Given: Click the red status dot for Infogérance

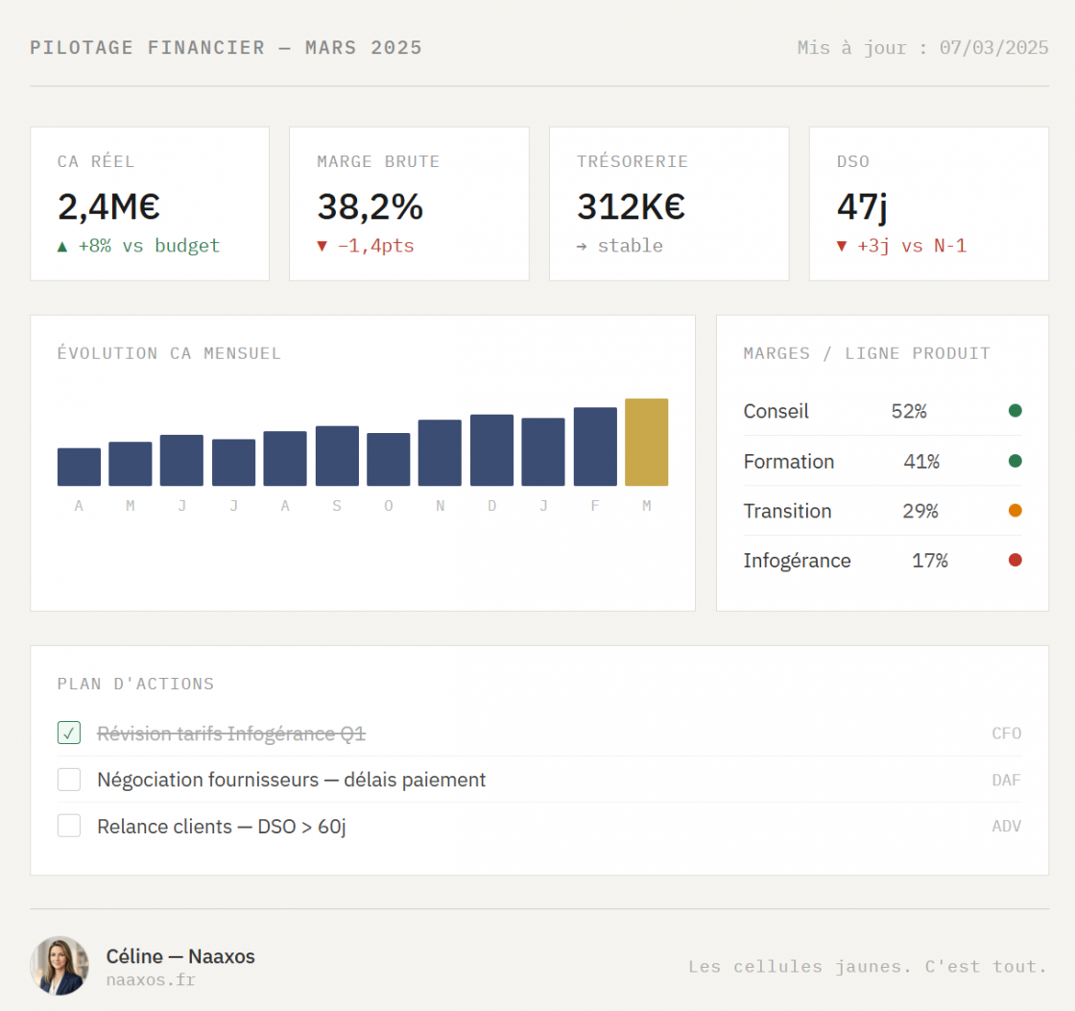Looking at the screenshot, I should [x=1015, y=561].
